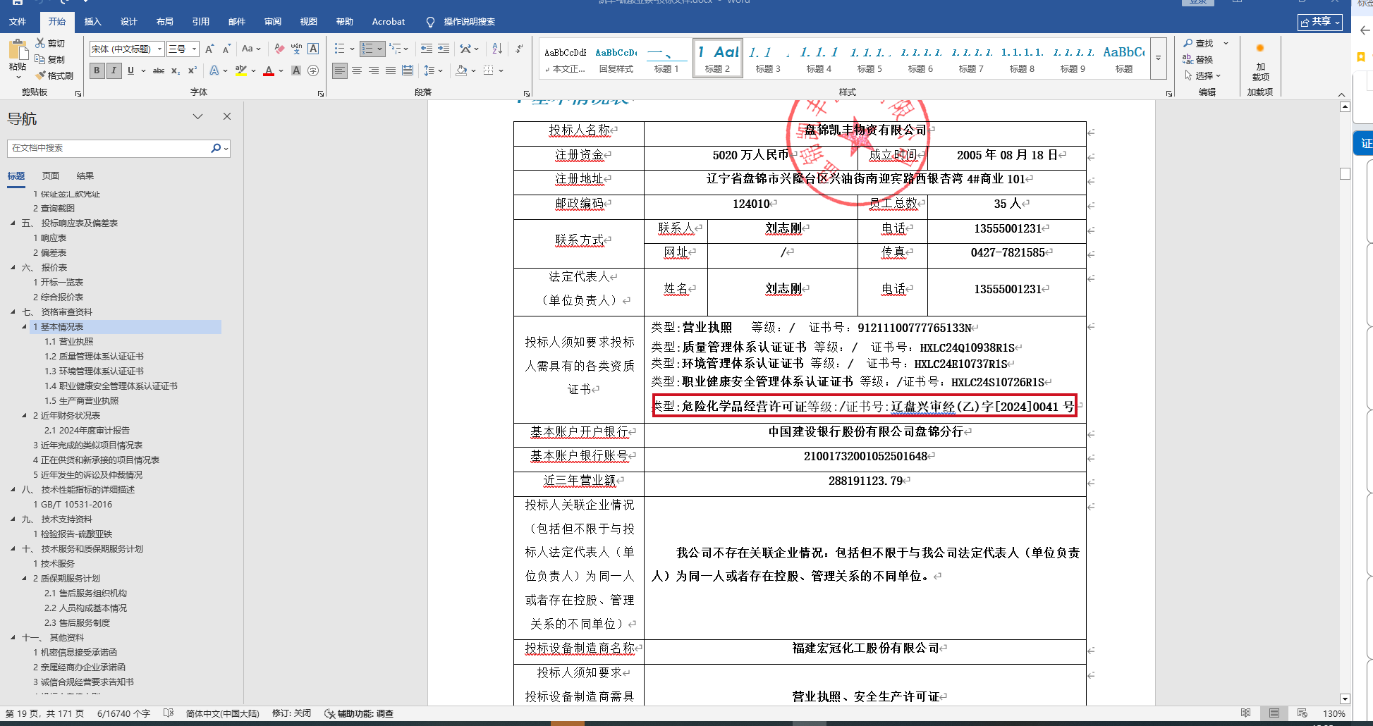Screen dimensions: 1373x726
Task: Apply strikethrough (abc) formatting
Action: pos(159,70)
